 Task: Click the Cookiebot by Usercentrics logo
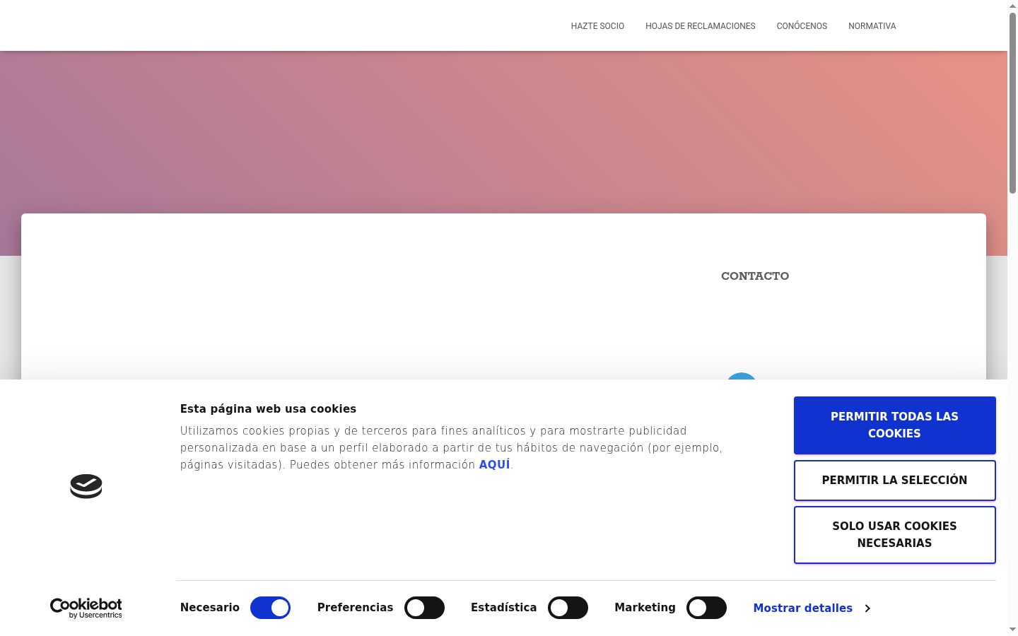tap(86, 608)
